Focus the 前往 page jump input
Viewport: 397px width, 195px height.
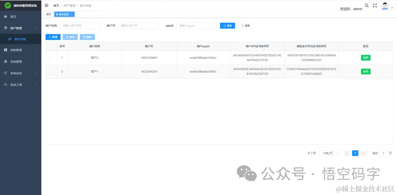click(x=383, y=153)
